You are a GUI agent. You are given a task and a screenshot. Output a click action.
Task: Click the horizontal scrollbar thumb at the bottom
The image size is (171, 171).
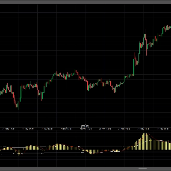[x=142, y=168]
